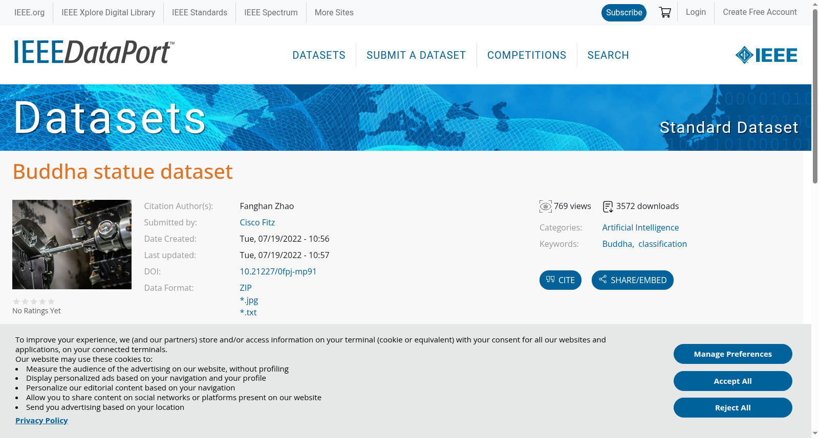Screen dimensions: 819x438
Task: Open the DOI 10.21227/0fpj-mp91 link
Action: [278, 271]
